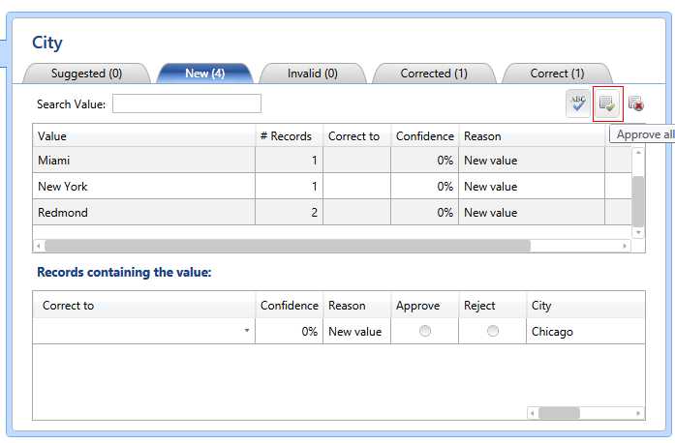Click the values grid horizontal scrollbar thumb
Image resolution: width=675 pixels, height=443 pixels.
click(288, 246)
